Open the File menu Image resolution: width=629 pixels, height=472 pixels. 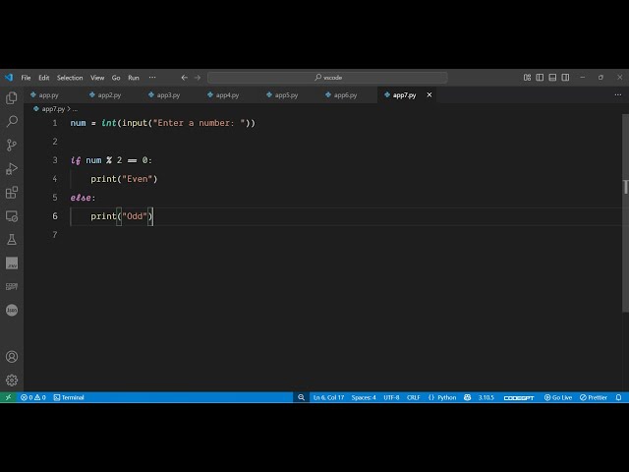click(26, 78)
